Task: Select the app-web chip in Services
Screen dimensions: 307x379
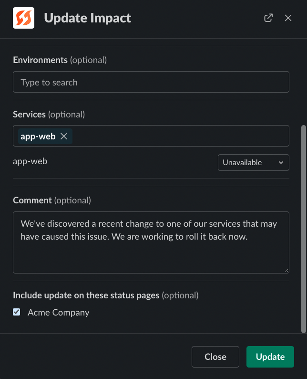Action: point(38,137)
